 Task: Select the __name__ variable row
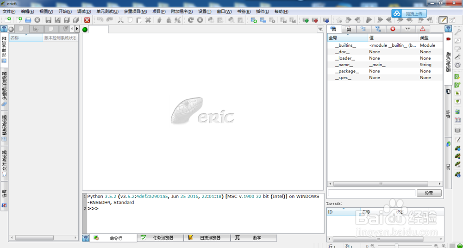click(385, 65)
